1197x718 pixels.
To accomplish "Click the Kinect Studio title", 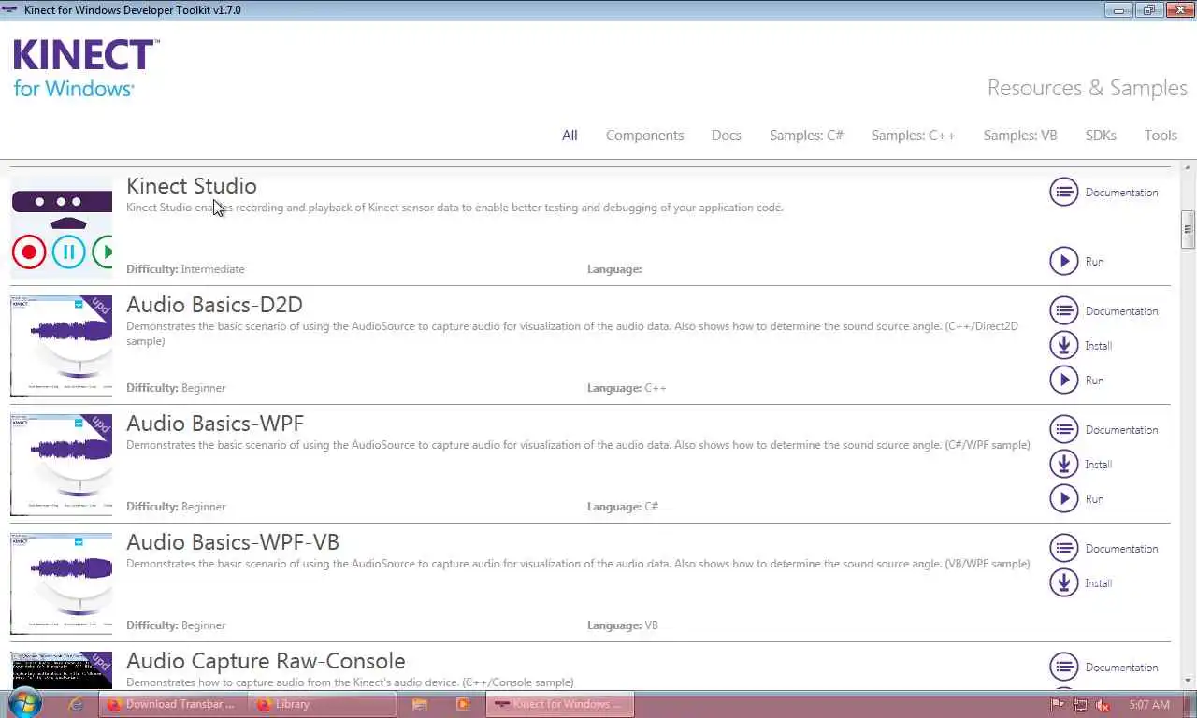I will click(192, 186).
